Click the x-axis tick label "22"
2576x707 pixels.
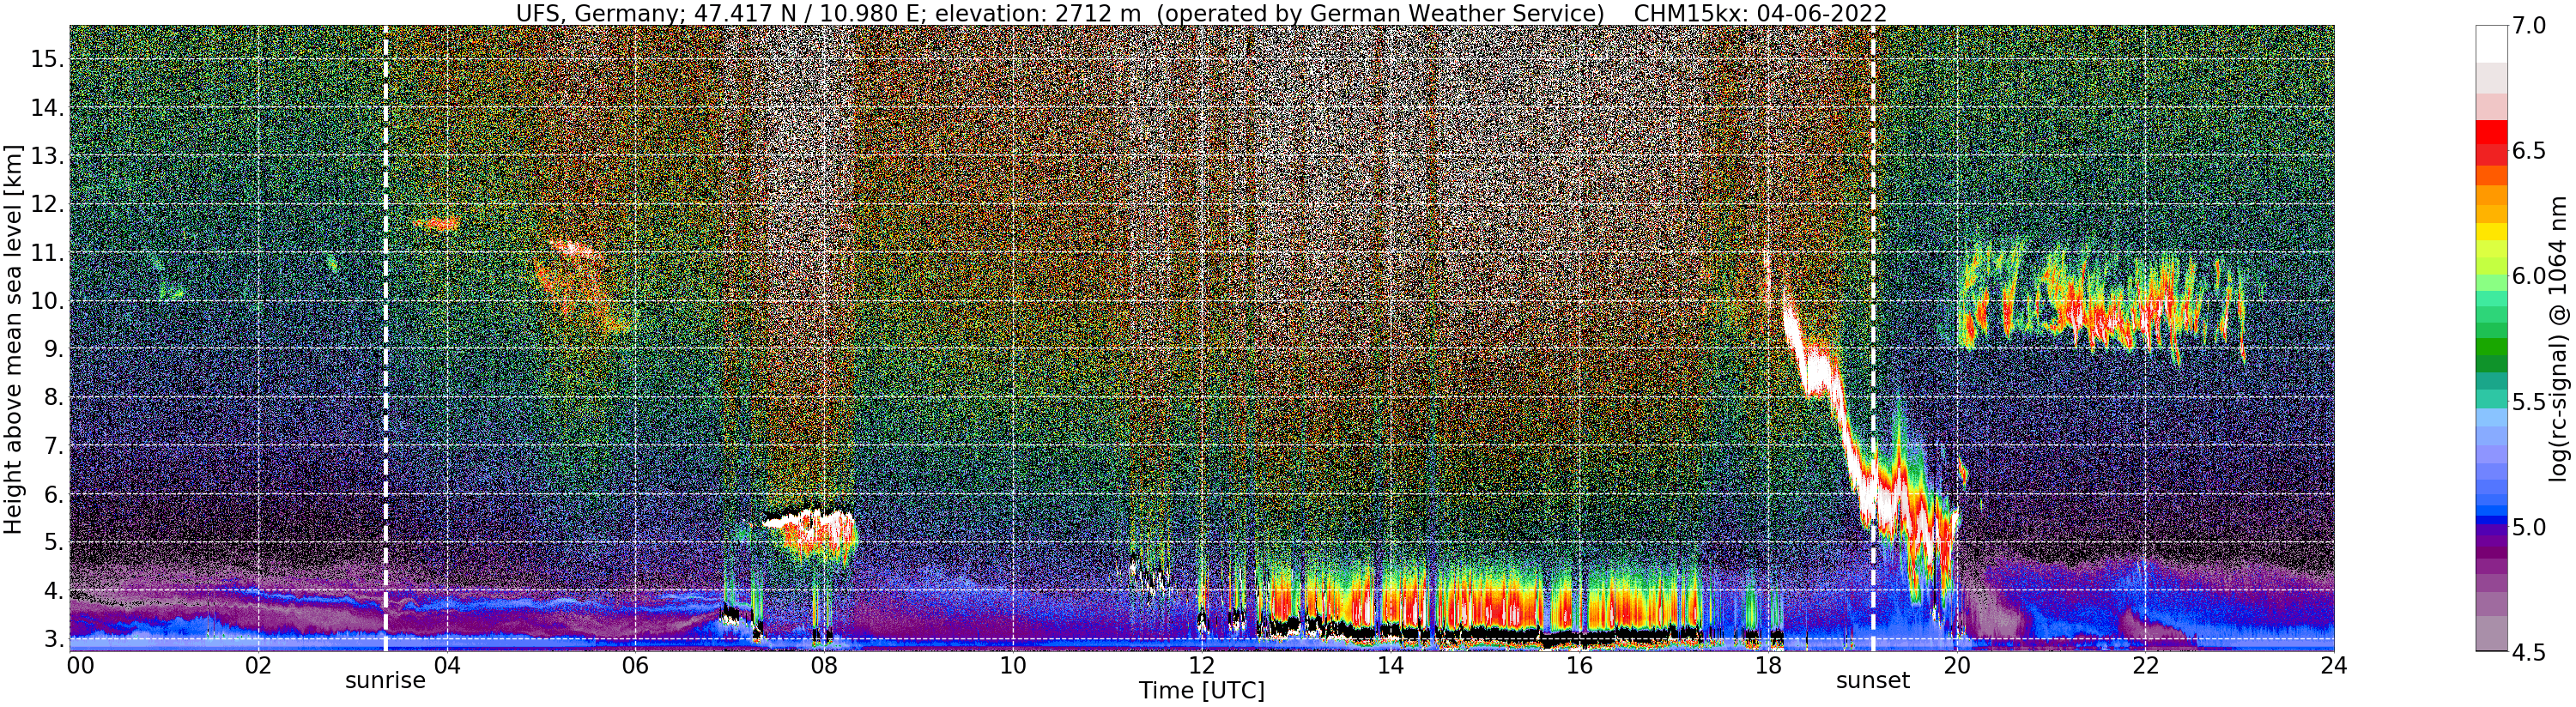[2145, 666]
